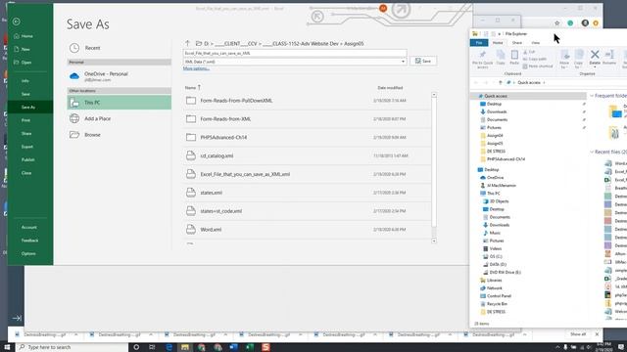The image size is (627, 352).
Task: Open Feedback in Excel backstage sidebar
Action: pyautogui.click(x=29, y=241)
